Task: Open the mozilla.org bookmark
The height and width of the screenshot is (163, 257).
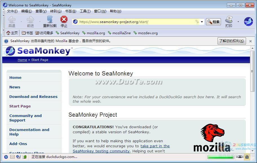Action: click(94, 33)
